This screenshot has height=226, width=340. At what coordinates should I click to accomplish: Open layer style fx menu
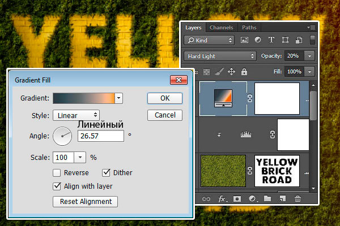[x=222, y=199]
